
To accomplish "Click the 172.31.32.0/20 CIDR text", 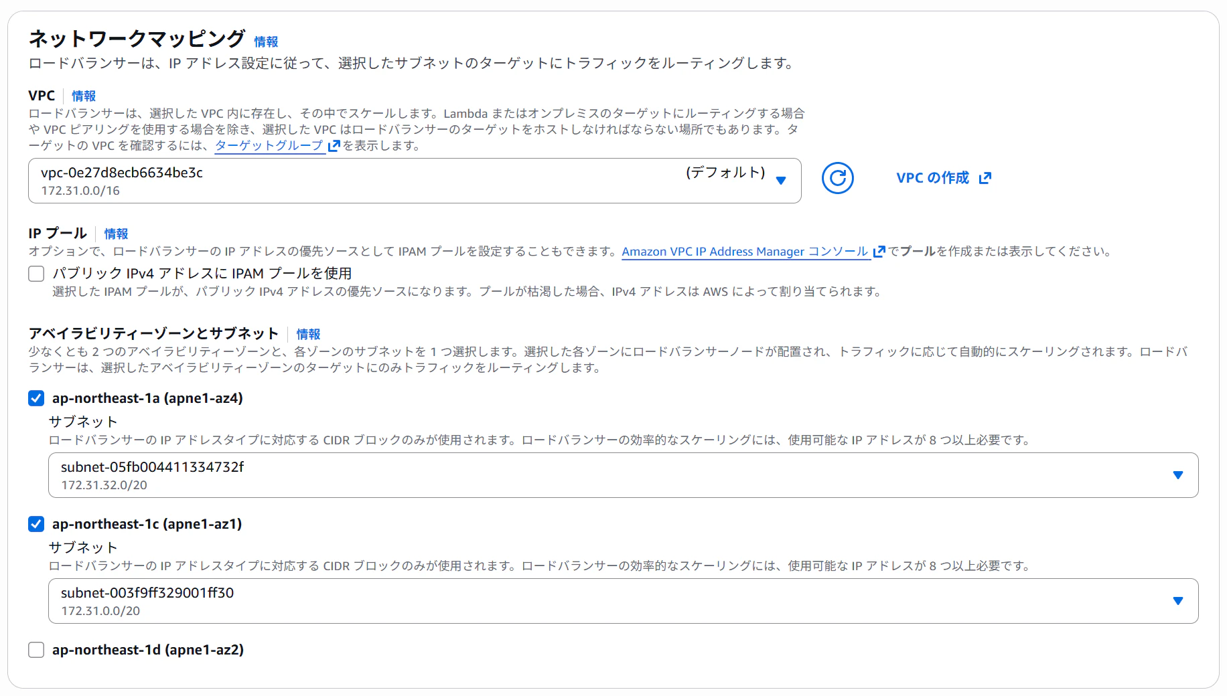I will click(104, 485).
